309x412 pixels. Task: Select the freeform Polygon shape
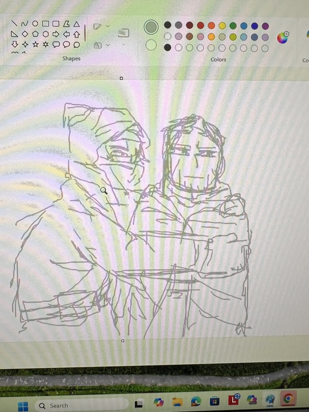tap(67, 24)
